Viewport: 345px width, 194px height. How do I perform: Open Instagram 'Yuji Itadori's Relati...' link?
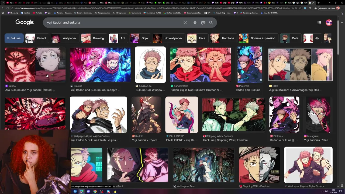click(318, 140)
